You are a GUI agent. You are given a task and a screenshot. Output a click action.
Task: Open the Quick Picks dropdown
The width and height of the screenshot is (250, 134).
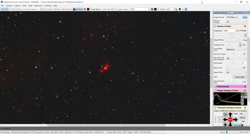pos(232,40)
